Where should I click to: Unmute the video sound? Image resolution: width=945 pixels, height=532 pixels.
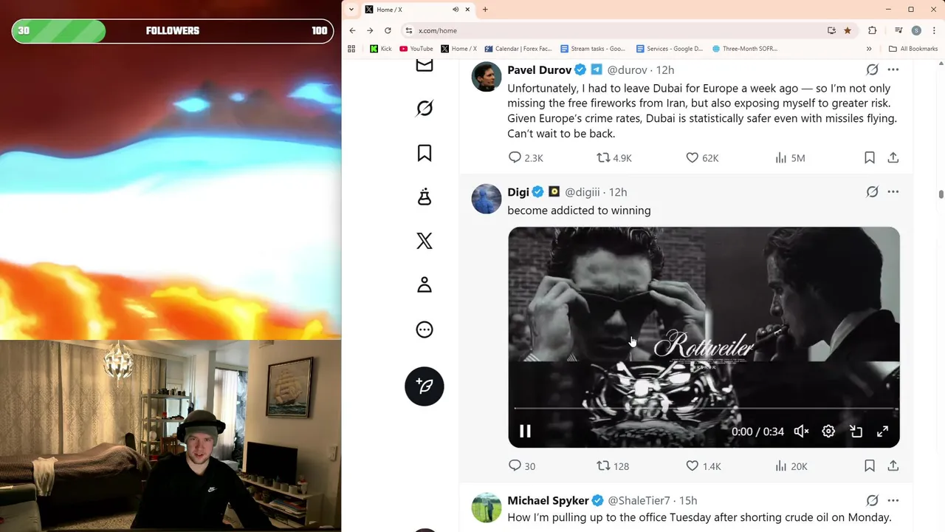801,432
